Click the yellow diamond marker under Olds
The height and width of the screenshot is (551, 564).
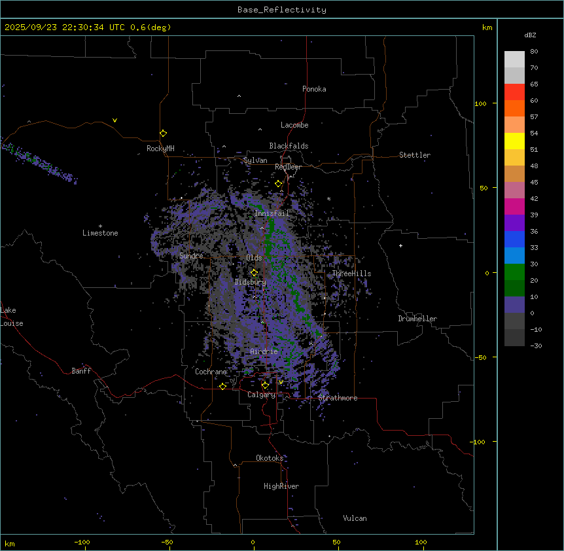254,272
